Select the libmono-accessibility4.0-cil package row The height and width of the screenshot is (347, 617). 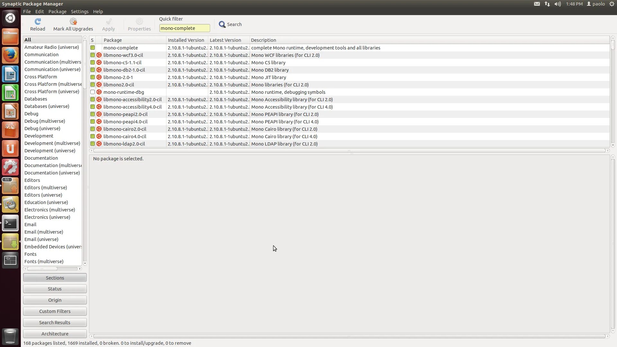(x=349, y=107)
